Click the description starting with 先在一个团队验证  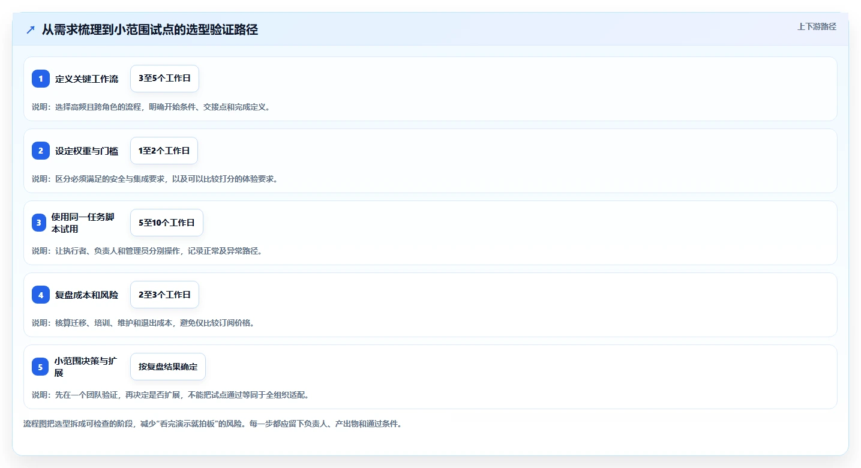(170, 395)
